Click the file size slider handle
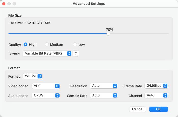The height and width of the screenshot is (117, 178). [x=108, y=34]
